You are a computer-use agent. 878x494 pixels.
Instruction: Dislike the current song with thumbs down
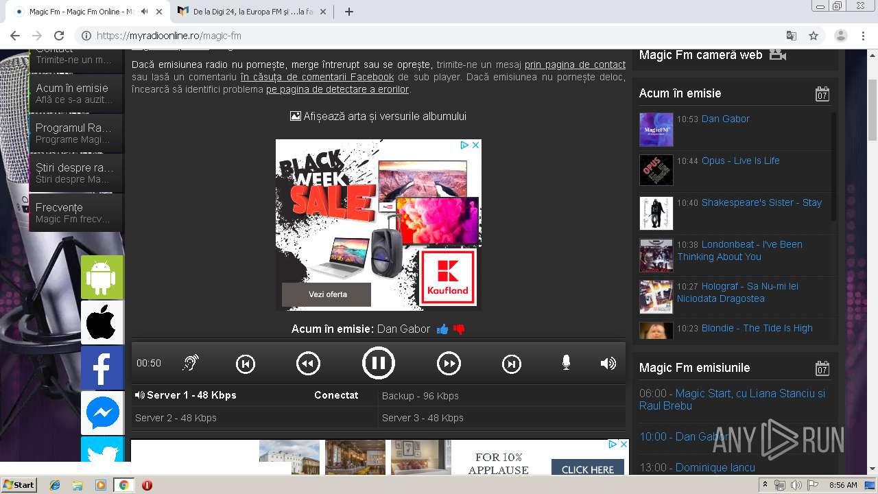click(459, 329)
